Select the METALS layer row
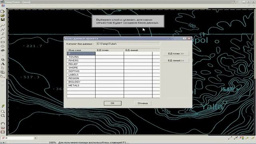 click(x=81, y=85)
